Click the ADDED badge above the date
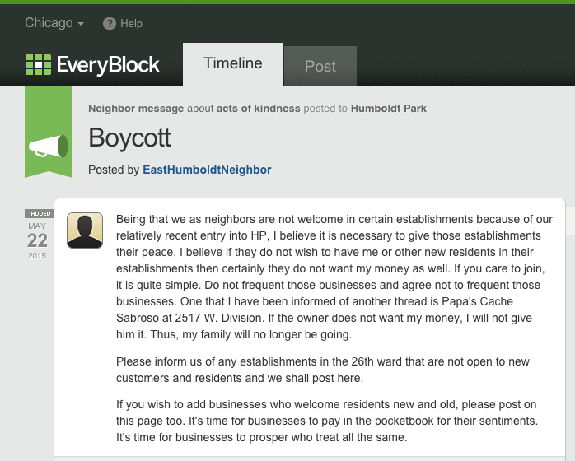This screenshot has width=575, height=461. [x=38, y=214]
